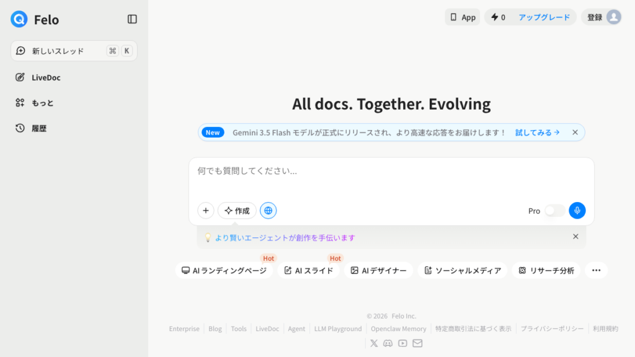Viewport: 635px width, 357px height.
Task: Select AI ランディングページ chip
Action: point(224,270)
